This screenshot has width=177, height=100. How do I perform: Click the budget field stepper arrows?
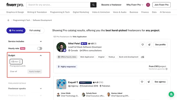tap(20, 61)
